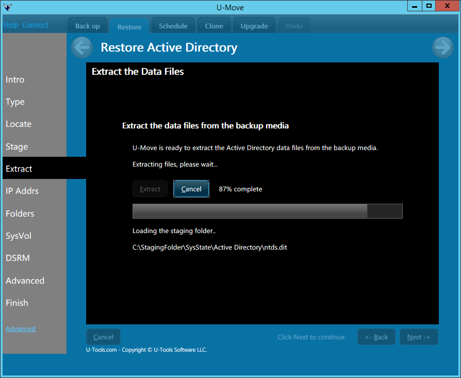
Task: Open the IP Addrs step
Action: pos(22,191)
